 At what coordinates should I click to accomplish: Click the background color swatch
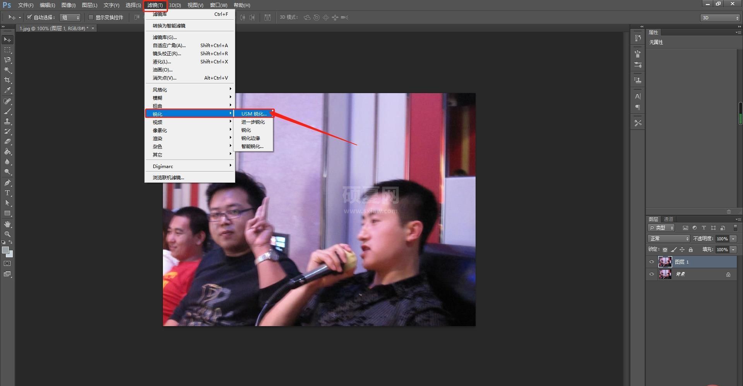[x=10, y=255]
